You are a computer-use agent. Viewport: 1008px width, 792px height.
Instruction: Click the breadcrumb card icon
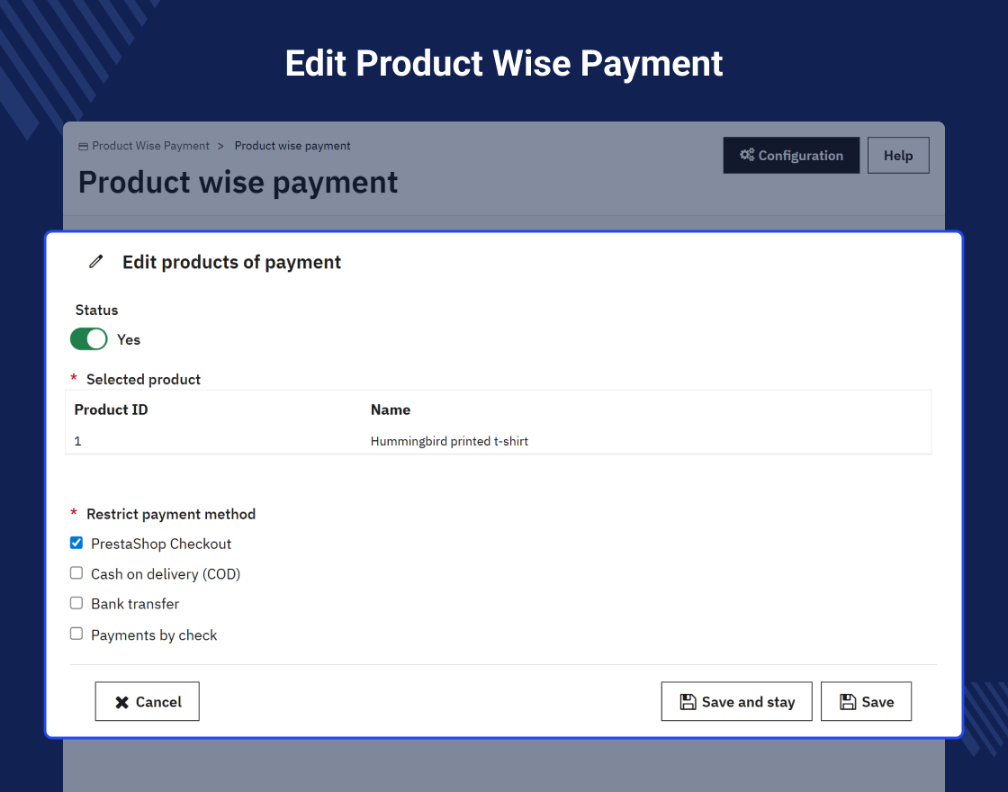tap(83, 147)
